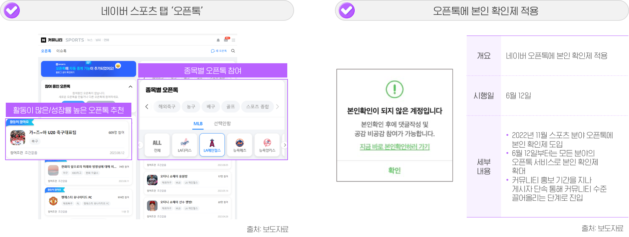This screenshot has height=237, width=629.
Task: Select the 뉴욕메츠 team icon
Action: (x=240, y=145)
